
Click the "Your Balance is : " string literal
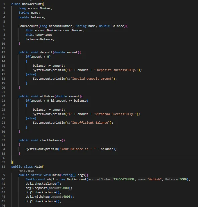pyautogui.click(x=78, y=149)
